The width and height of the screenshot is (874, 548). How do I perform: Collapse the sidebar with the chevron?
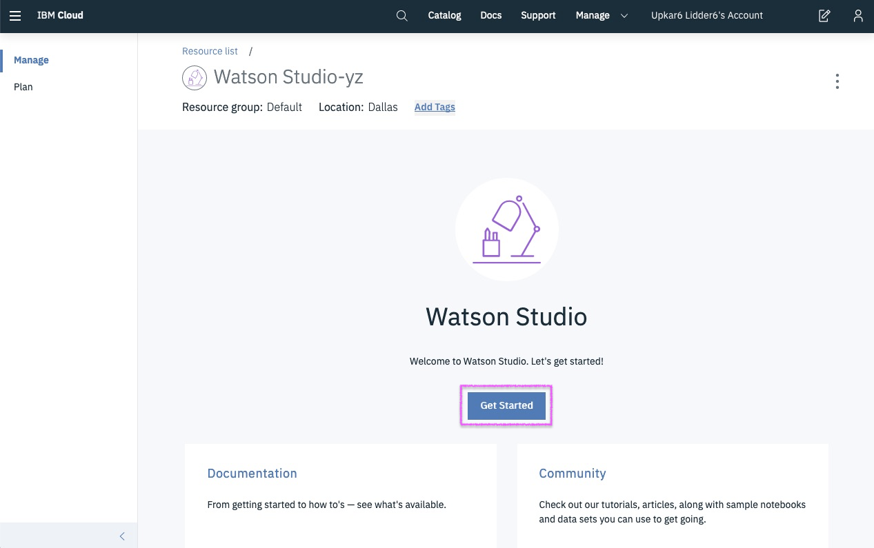tap(122, 536)
